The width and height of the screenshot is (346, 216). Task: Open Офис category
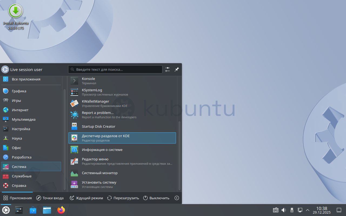[31, 148]
